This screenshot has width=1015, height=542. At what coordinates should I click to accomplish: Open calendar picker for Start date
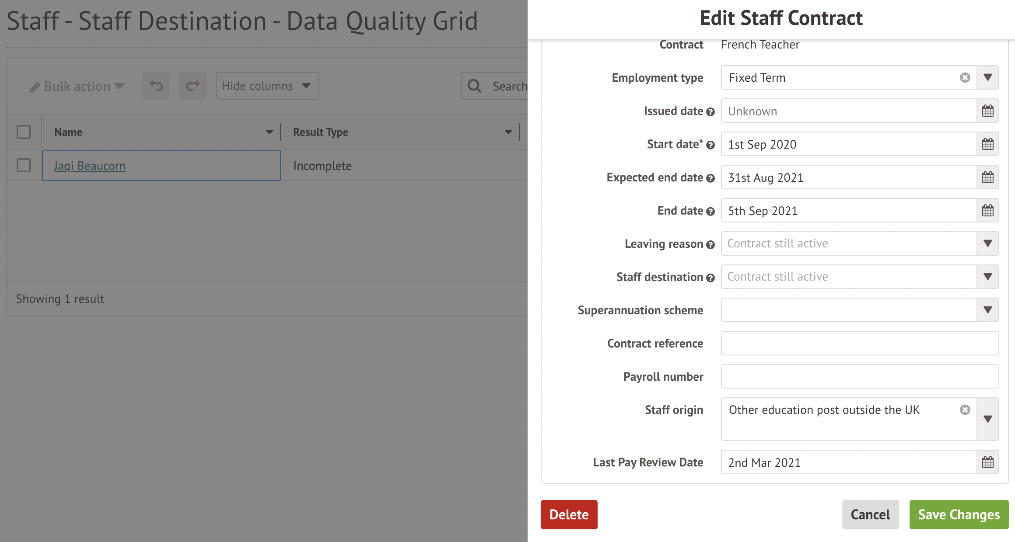(x=987, y=144)
